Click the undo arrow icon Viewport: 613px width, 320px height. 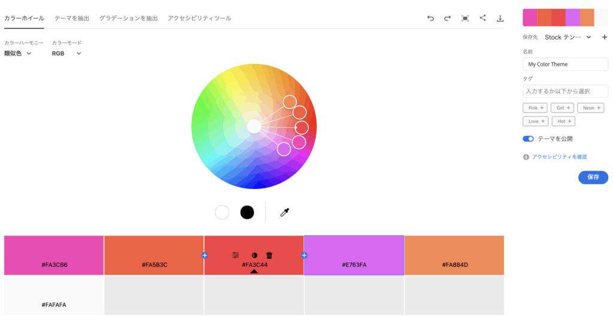click(x=430, y=19)
